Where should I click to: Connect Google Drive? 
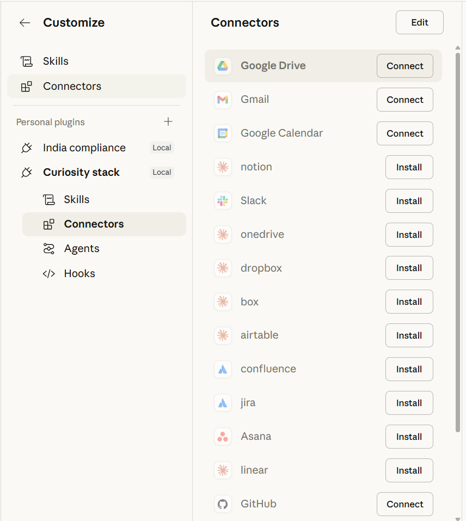coord(405,66)
